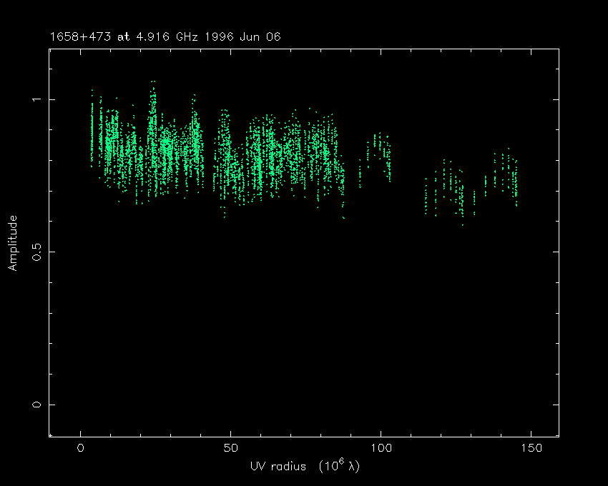608x486 pixels.
Task: Click the "UV radius" x-axis label
Action: click(x=277, y=466)
